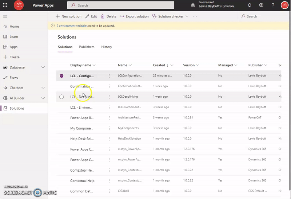Open Display name column filter dropdown
This screenshot has height=199, width=291.
94,65
